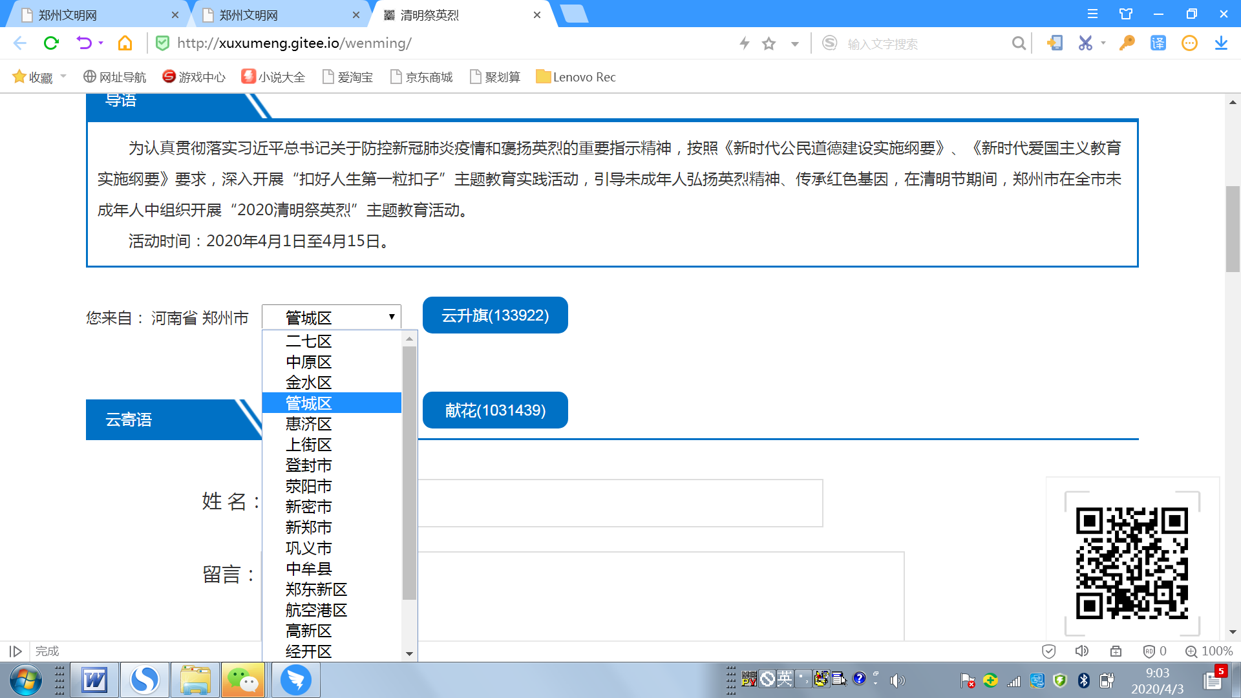Open the 游戏中心 bookmark

tap(194, 77)
